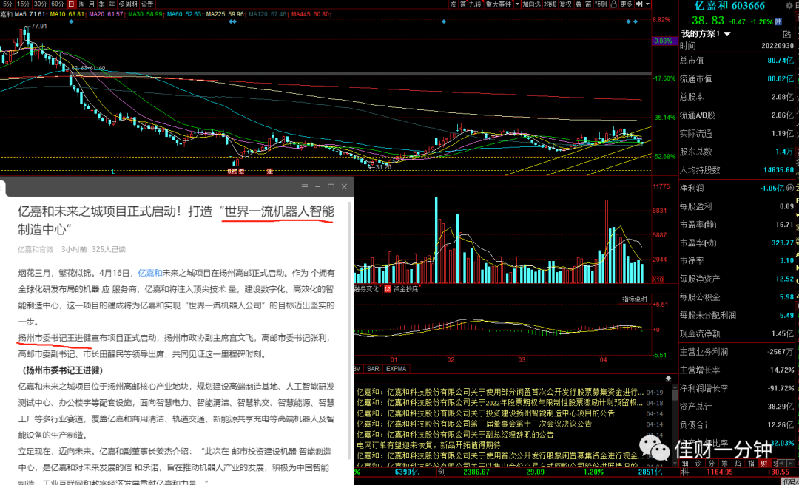Image resolution: width=799 pixels, height=485 pixels.
Task: Click the 发 toolbar button
Action: coord(454,4)
